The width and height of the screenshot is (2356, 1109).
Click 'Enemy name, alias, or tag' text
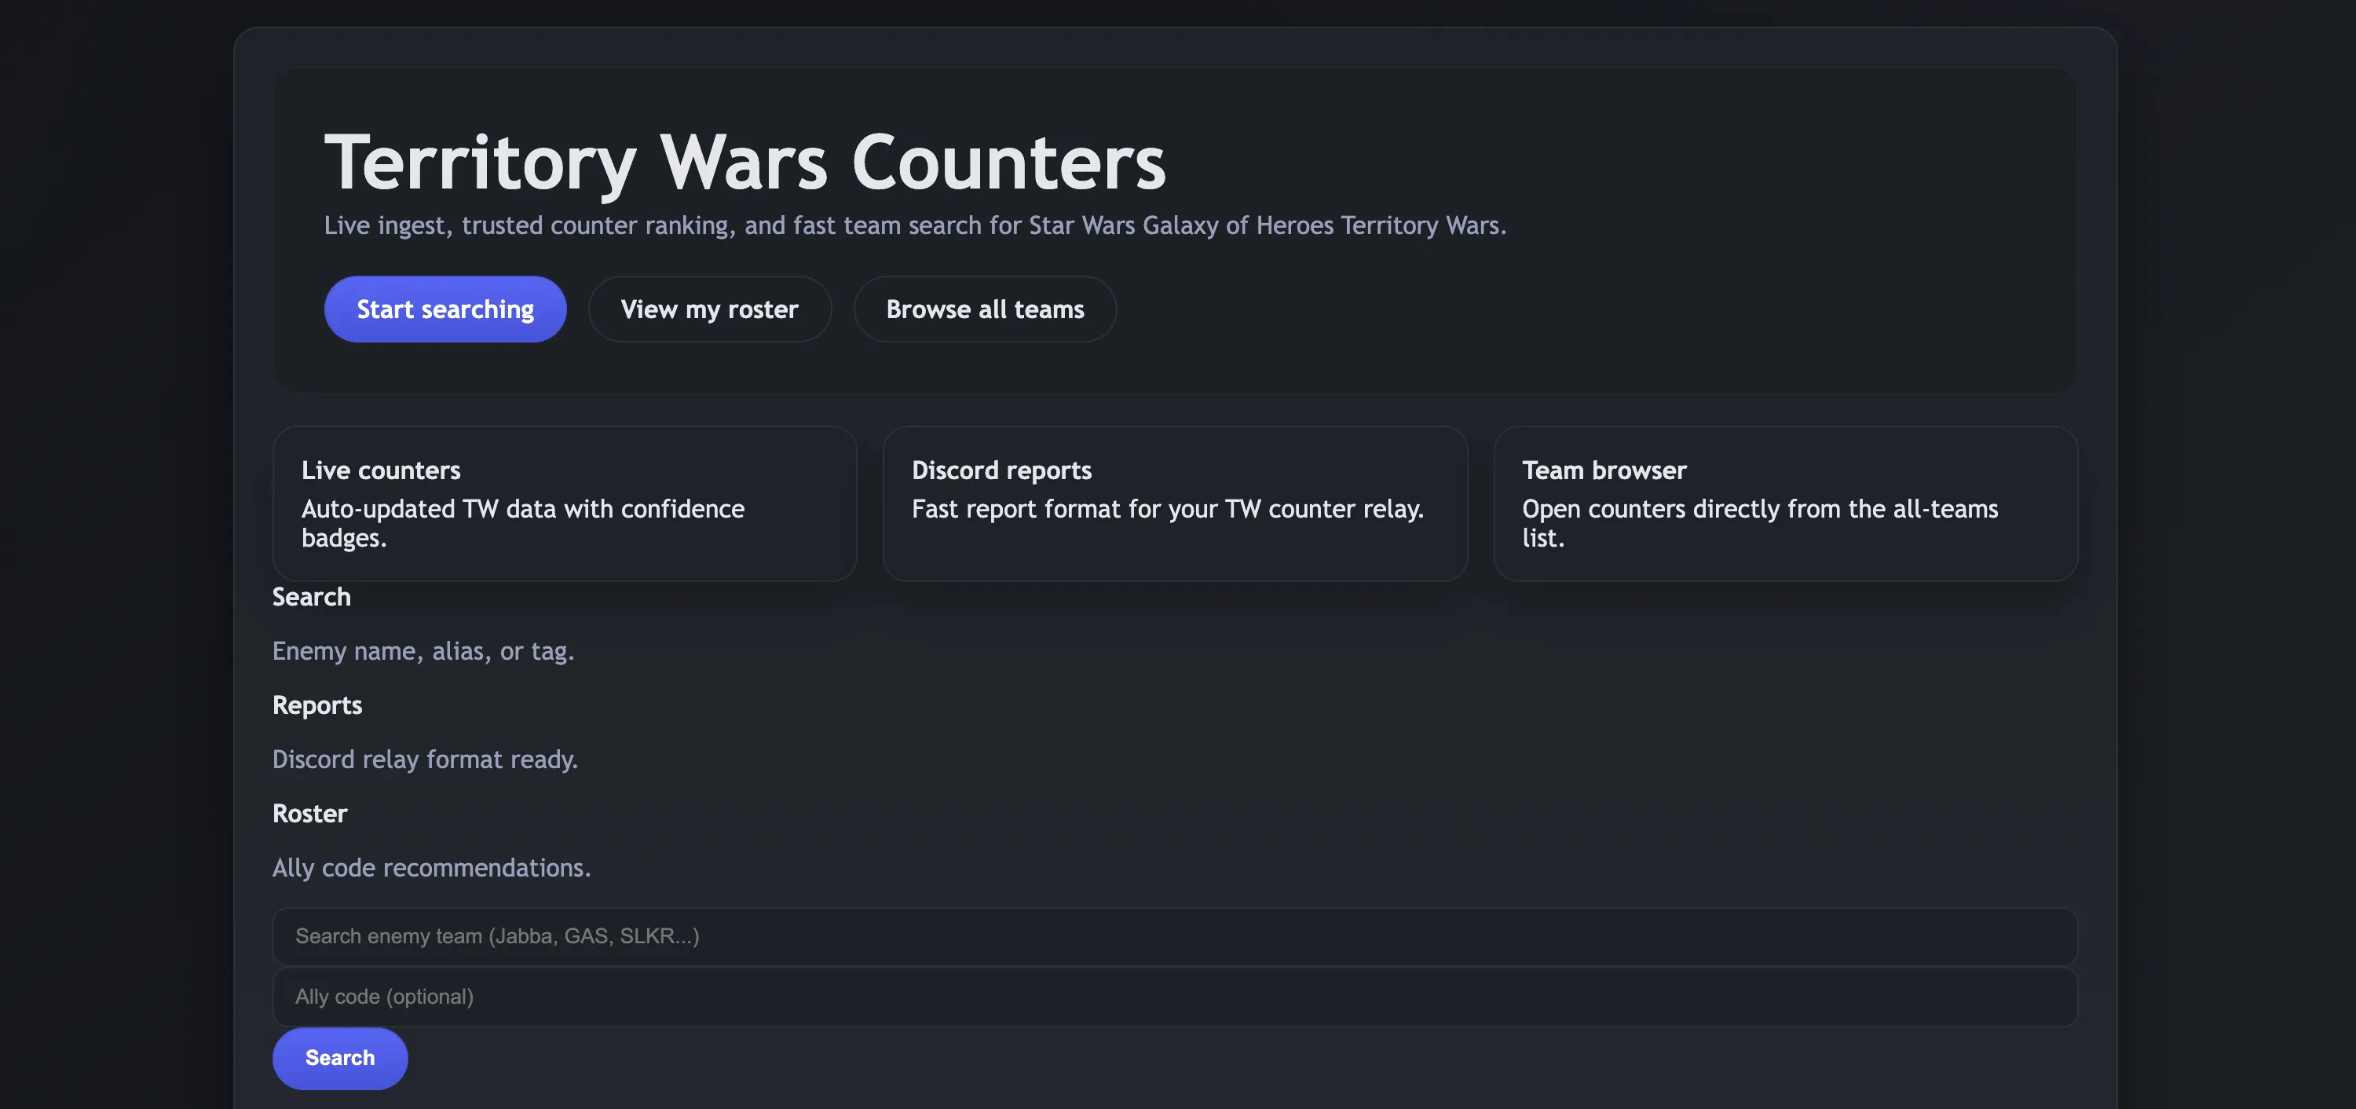coord(423,651)
